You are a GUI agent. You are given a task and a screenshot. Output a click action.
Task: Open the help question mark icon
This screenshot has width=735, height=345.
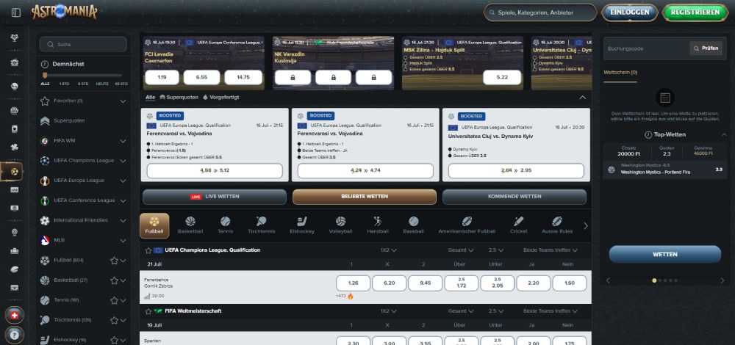coord(14,335)
